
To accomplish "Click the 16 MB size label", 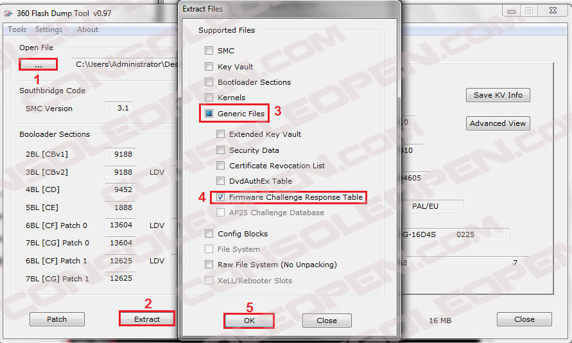I will [x=440, y=321].
